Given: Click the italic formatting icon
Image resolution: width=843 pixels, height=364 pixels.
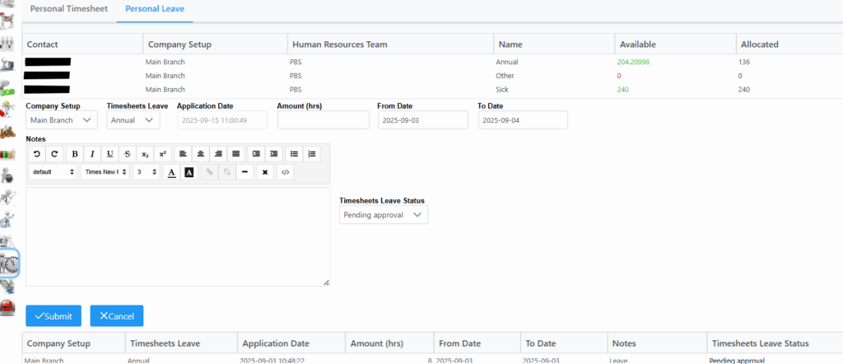Looking at the screenshot, I should pyautogui.click(x=92, y=154).
